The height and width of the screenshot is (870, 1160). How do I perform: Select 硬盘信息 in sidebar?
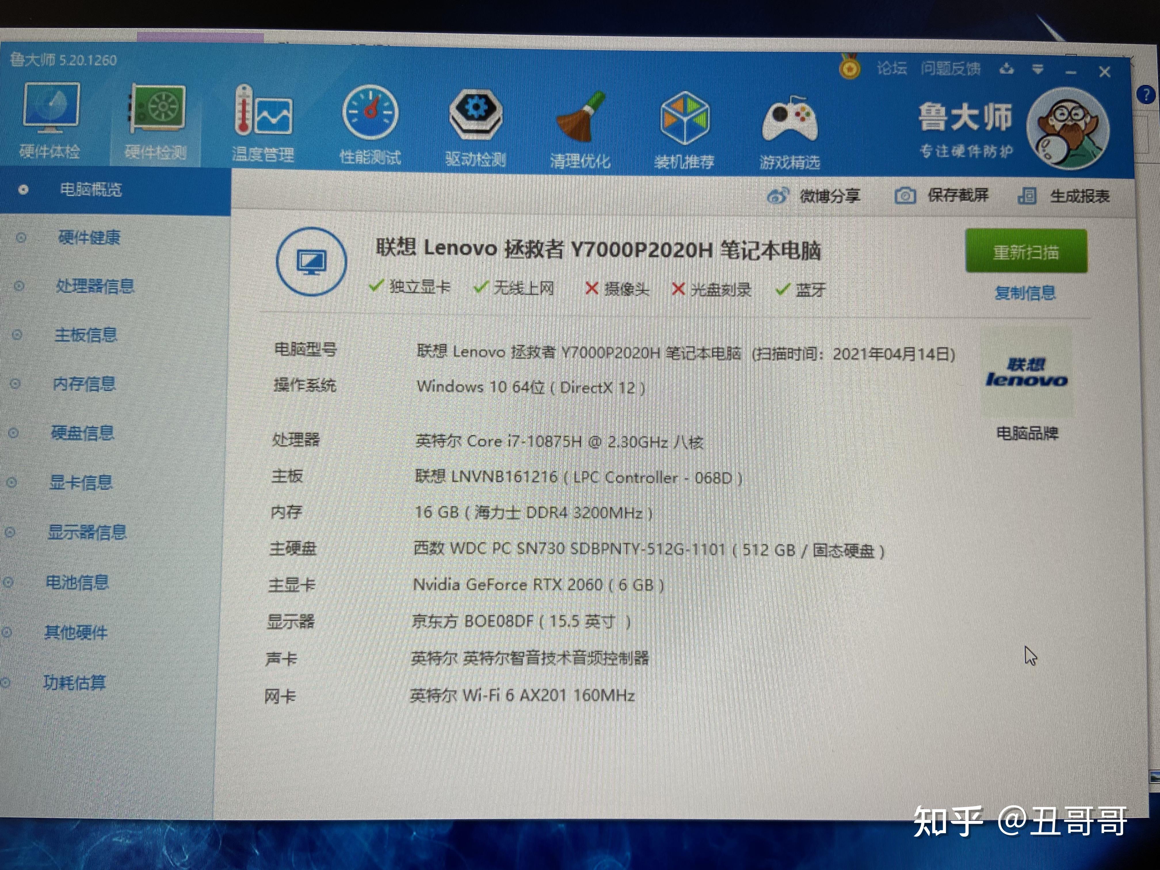pyautogui.click(x=82, y=433)
